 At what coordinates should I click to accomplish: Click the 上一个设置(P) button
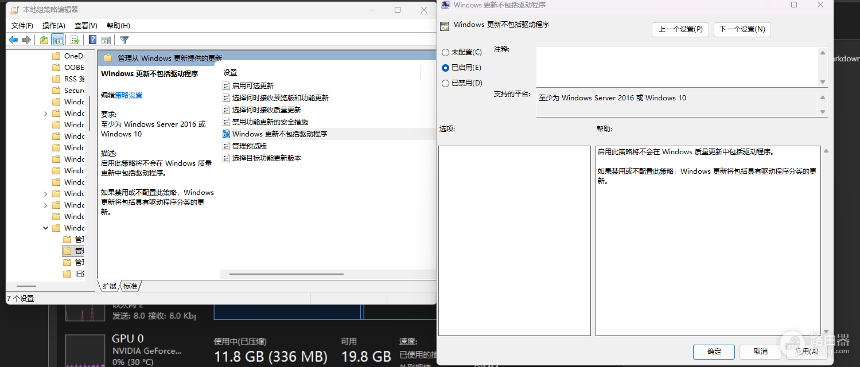(680, 29)
